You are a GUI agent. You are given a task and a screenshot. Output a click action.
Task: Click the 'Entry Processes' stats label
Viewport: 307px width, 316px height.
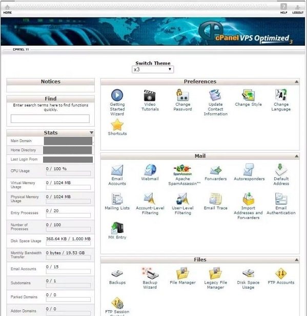[x=25, y=213]
